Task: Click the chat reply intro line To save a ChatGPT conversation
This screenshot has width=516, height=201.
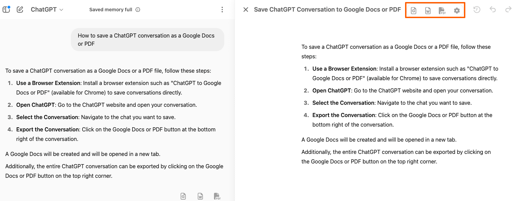Action: 108,71
